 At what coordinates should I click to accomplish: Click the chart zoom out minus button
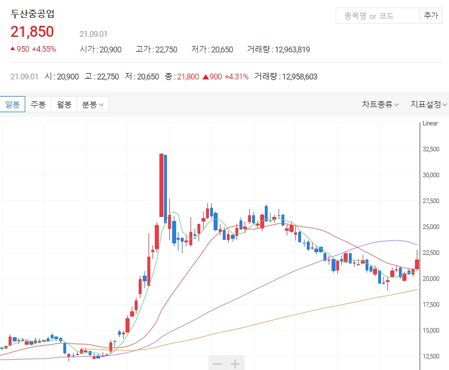pos(218,364)
